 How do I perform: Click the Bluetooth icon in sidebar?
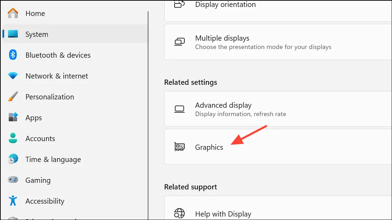(x=13, y=55)
